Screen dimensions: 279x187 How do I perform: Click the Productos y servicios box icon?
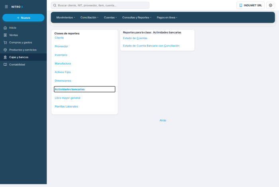(x=5, y=50)
